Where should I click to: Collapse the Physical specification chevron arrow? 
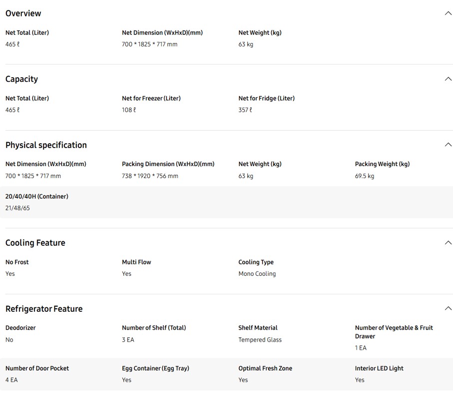448,145
